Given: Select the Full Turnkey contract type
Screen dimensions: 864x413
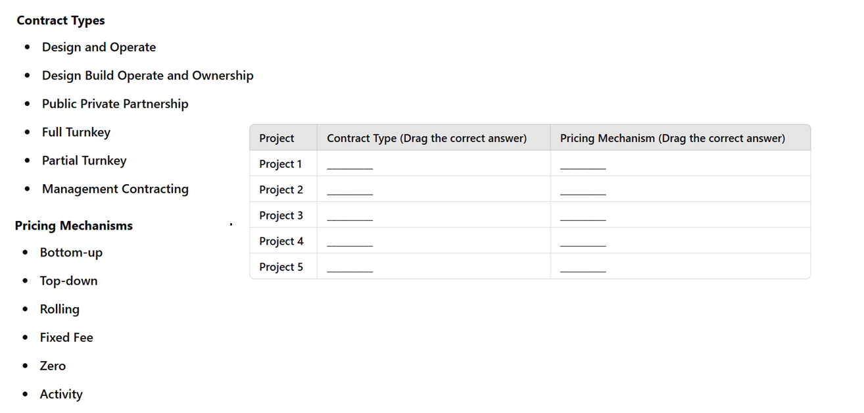Looking at the screenshot, I should [76, 132].
